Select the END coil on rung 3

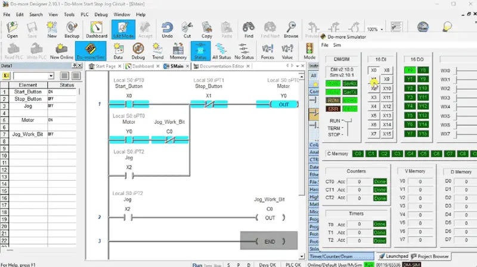click(x=270, y=241)
